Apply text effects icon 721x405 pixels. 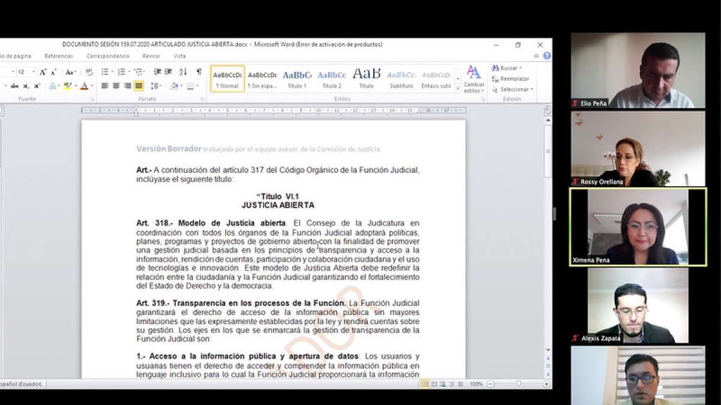53,86
